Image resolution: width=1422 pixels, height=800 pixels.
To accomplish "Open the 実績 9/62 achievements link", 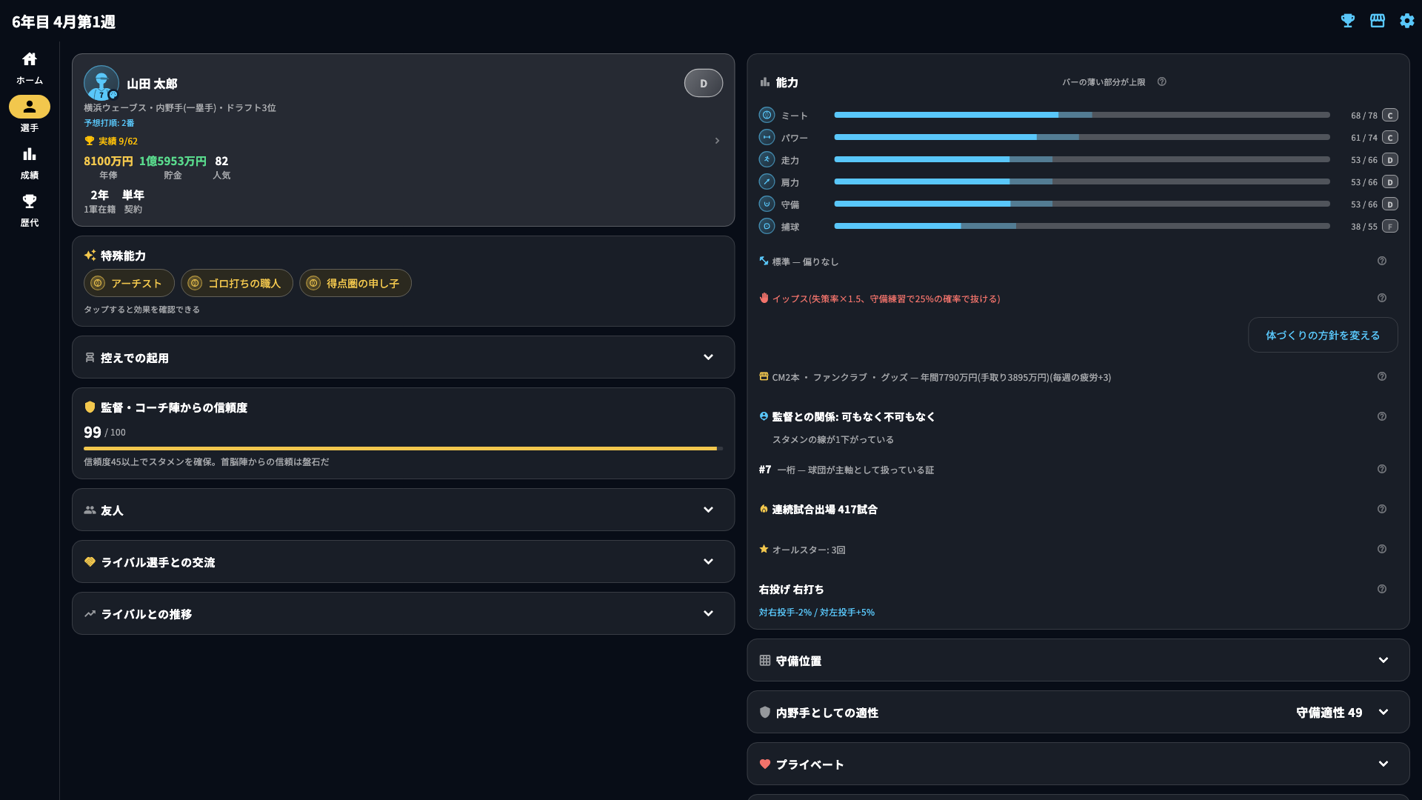I will (x=111, y=141).
